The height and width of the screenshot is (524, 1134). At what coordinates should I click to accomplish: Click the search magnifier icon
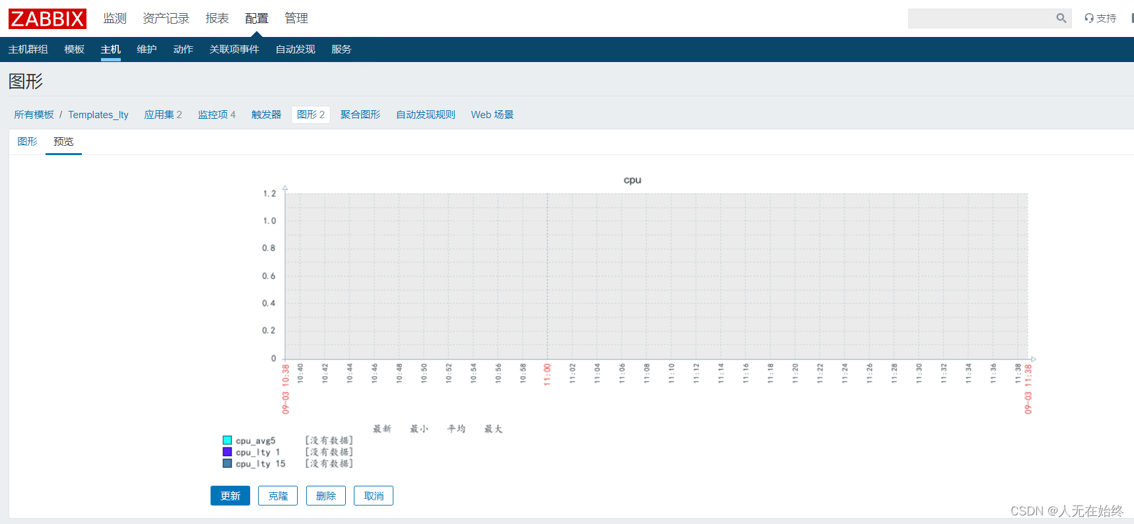tap(1061, 18)
